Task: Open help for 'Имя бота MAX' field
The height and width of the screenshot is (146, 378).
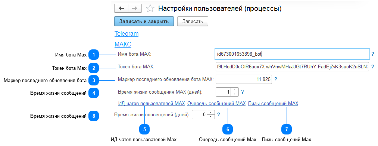Action: coord(373,54)
